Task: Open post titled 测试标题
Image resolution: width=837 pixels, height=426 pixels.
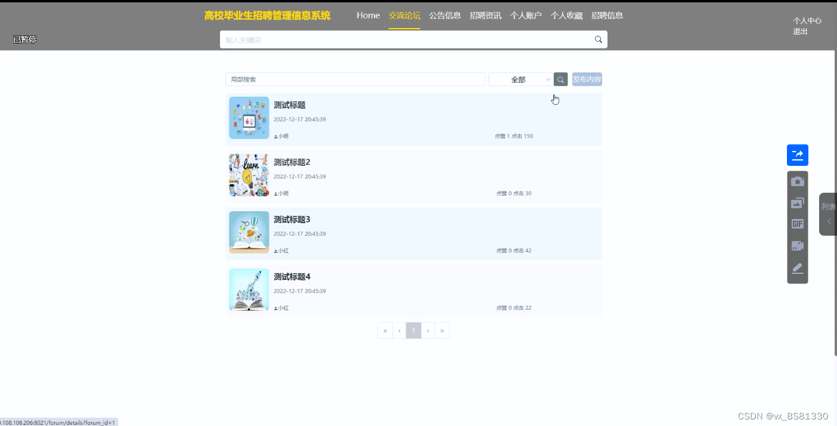Action: tap(290, 105)
